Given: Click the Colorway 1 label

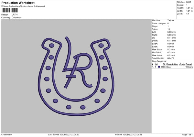Looking at the screenshot, I should tap(17, 17).
